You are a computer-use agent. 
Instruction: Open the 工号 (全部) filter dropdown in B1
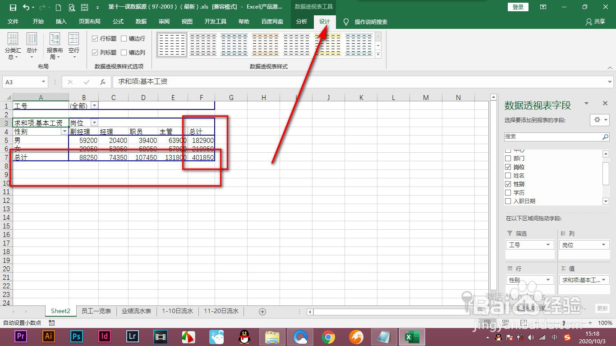point(94,106)
